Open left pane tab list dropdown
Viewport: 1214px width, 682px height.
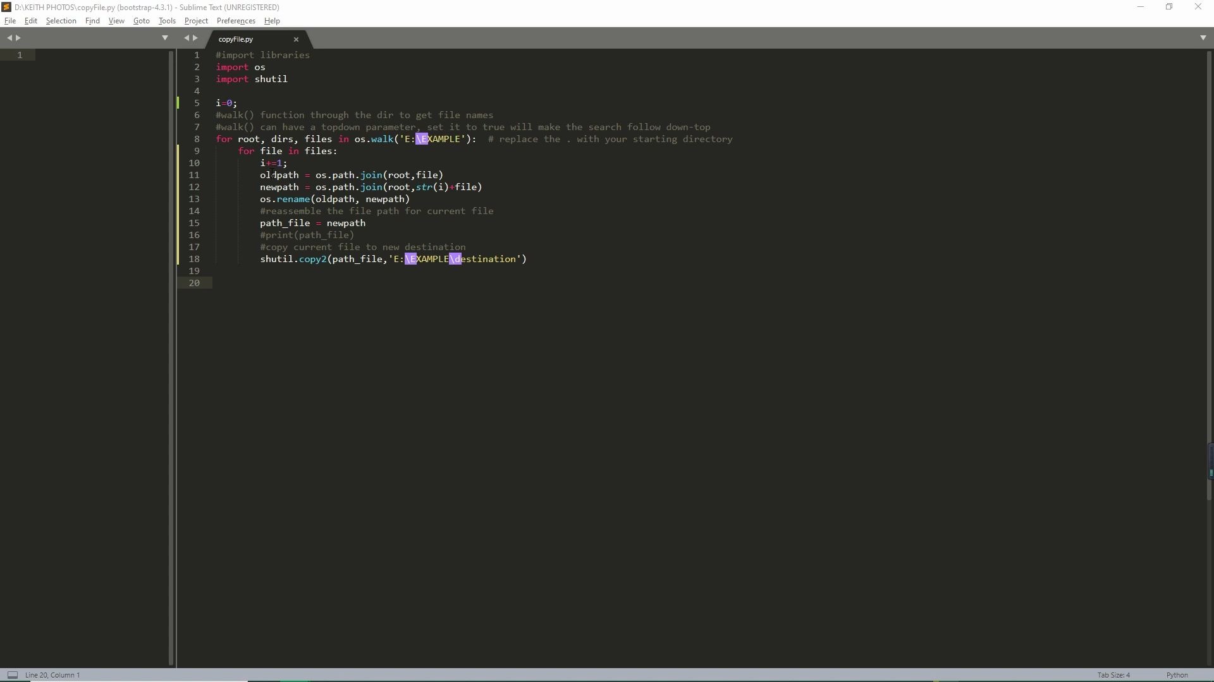[165, 38]
